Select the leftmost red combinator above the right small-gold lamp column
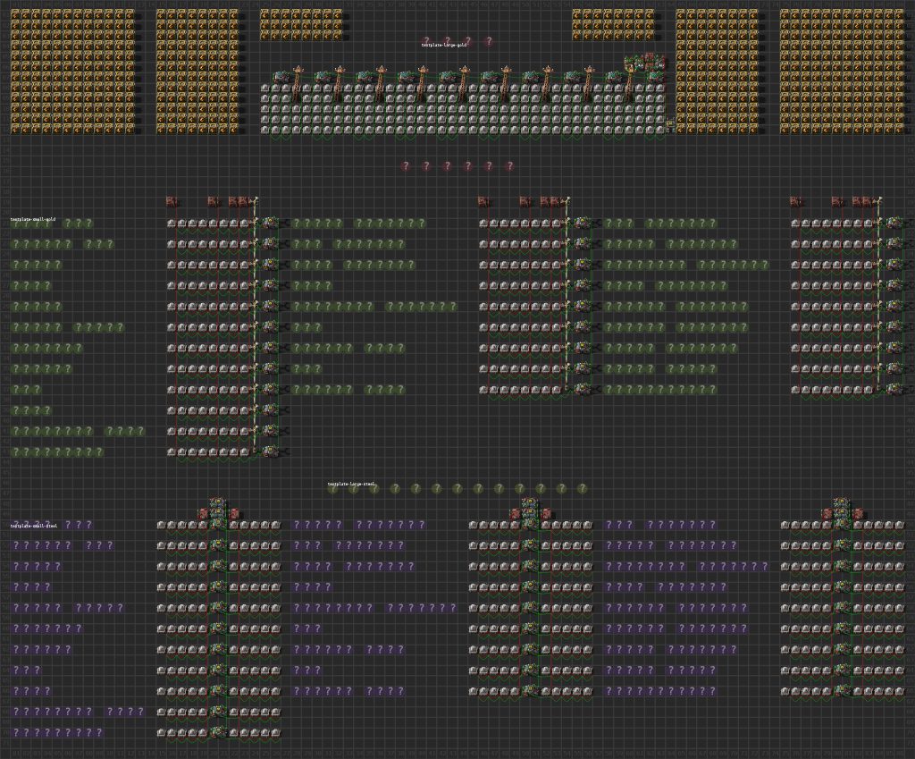This screenshot has width=915, height=759. click(795, 202)
